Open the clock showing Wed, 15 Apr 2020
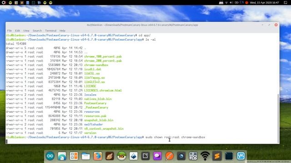 [264, 3]
